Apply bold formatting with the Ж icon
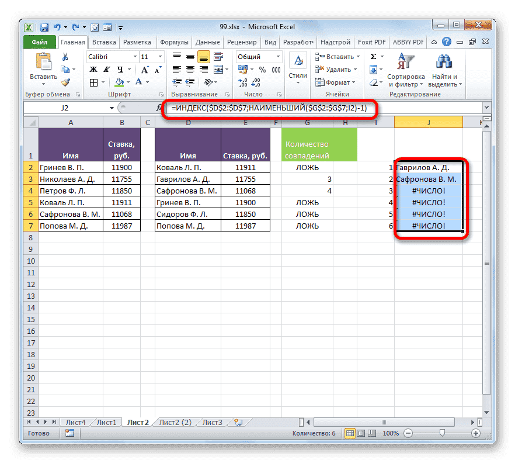 (93, 69)
